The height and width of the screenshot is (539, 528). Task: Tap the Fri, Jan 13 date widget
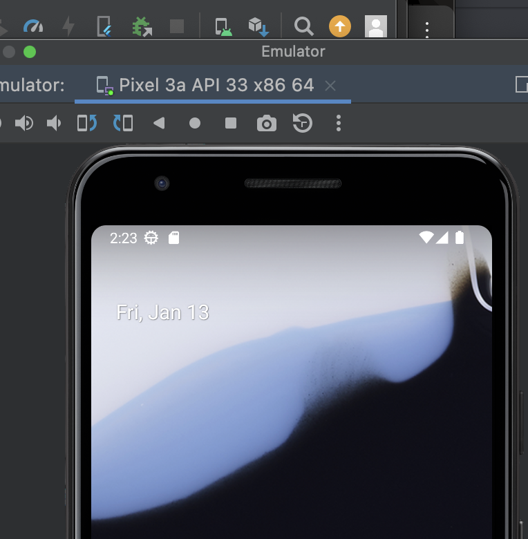point(163,312)
